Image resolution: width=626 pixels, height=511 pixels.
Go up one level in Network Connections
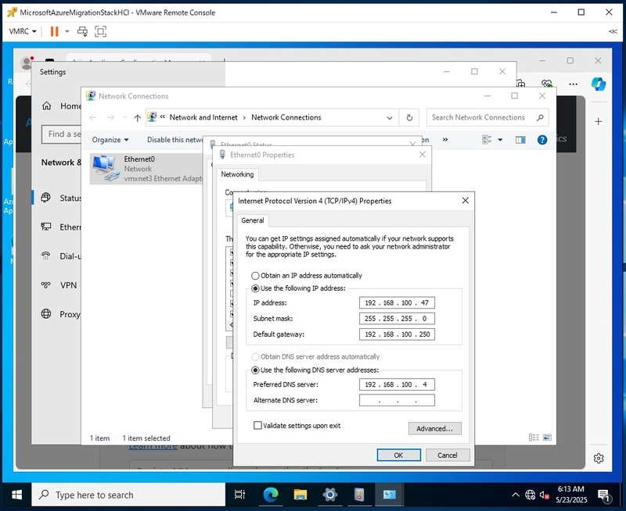[138, 117]
